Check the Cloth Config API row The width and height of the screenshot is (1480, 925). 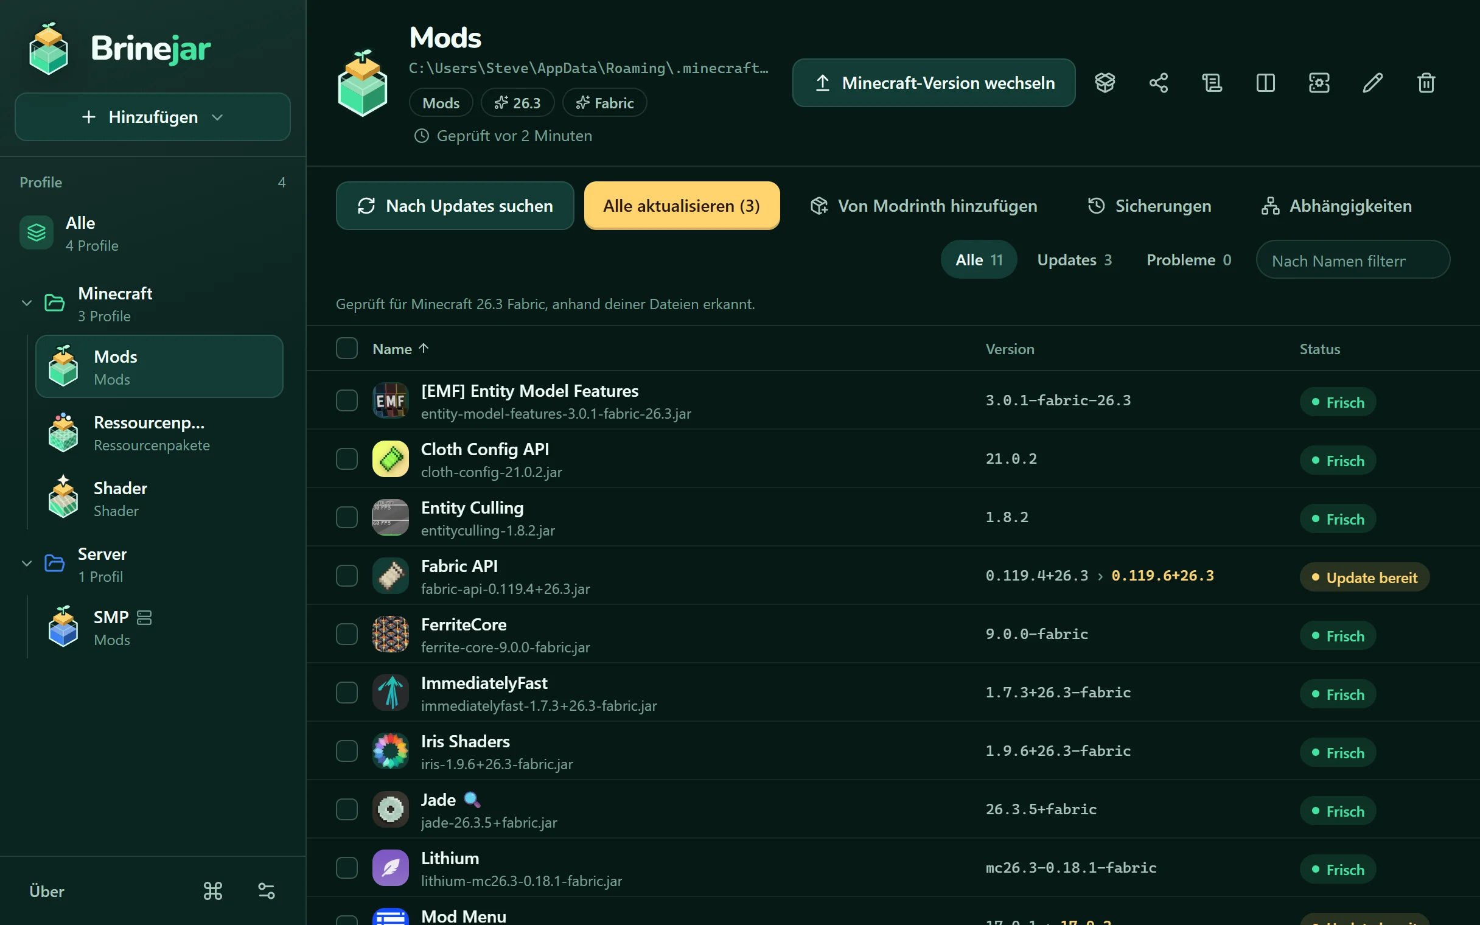tap(347, 459)
